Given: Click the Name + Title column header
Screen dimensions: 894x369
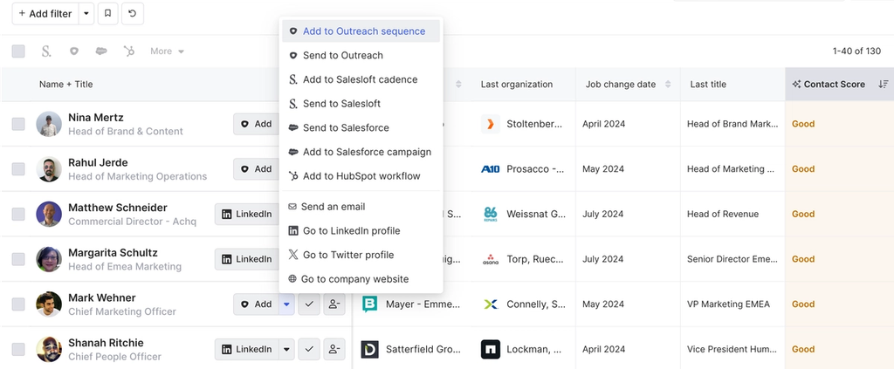Looking at the screenshot, I should [x=66, y=85].
